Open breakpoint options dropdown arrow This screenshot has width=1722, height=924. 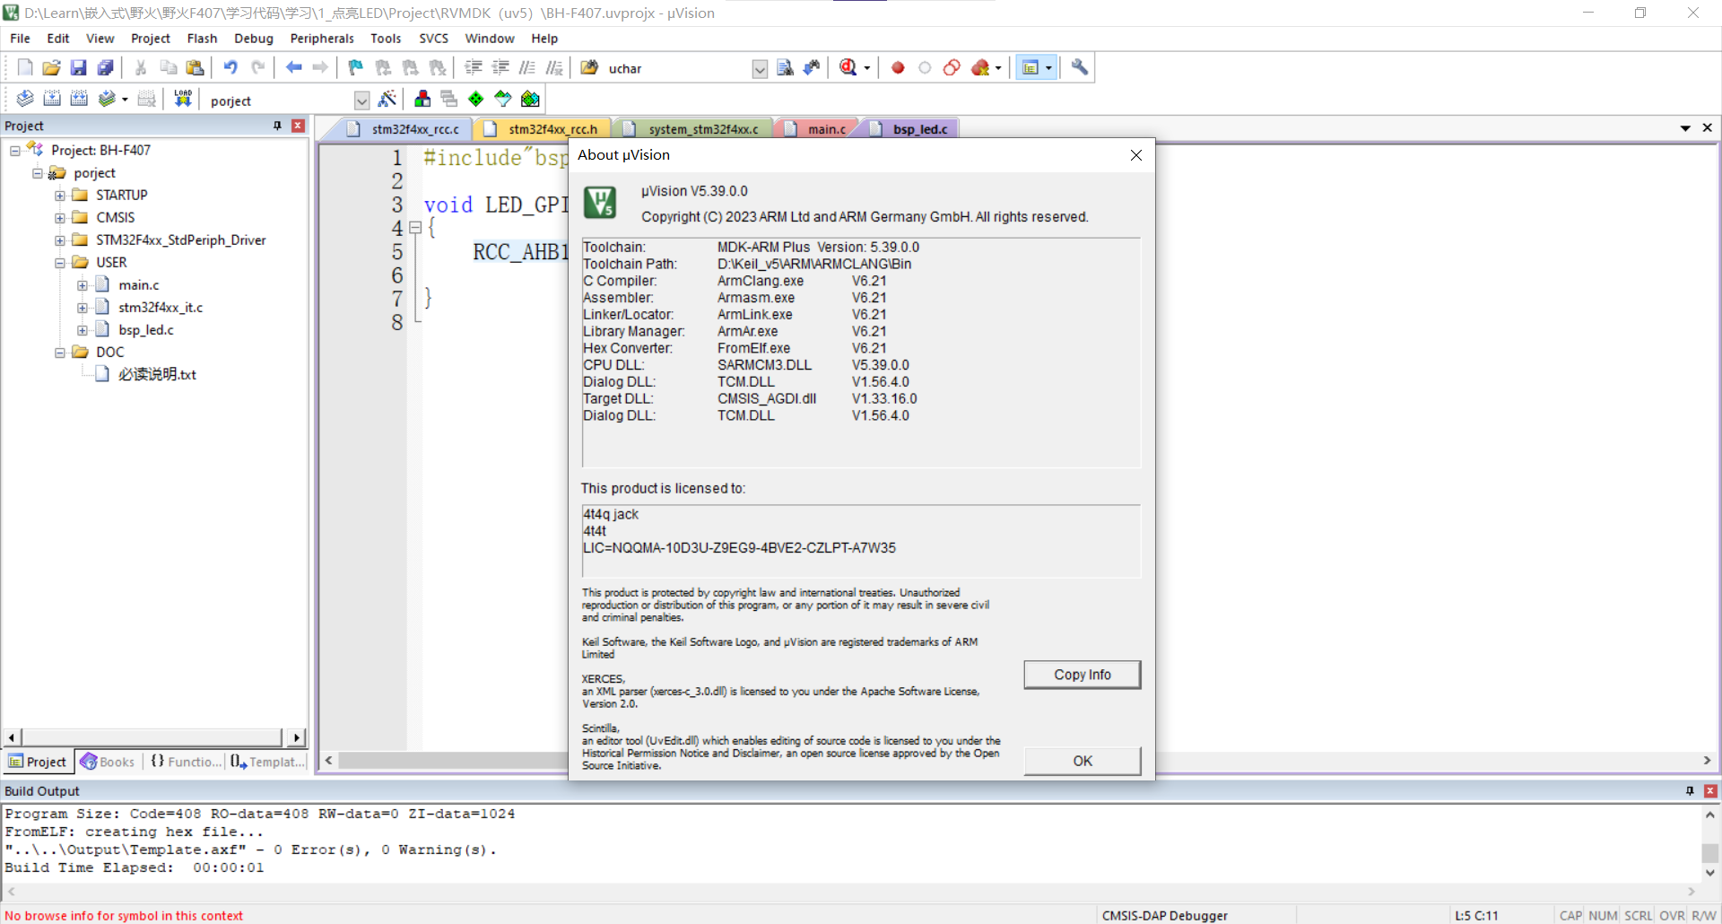tap(998, 68)
